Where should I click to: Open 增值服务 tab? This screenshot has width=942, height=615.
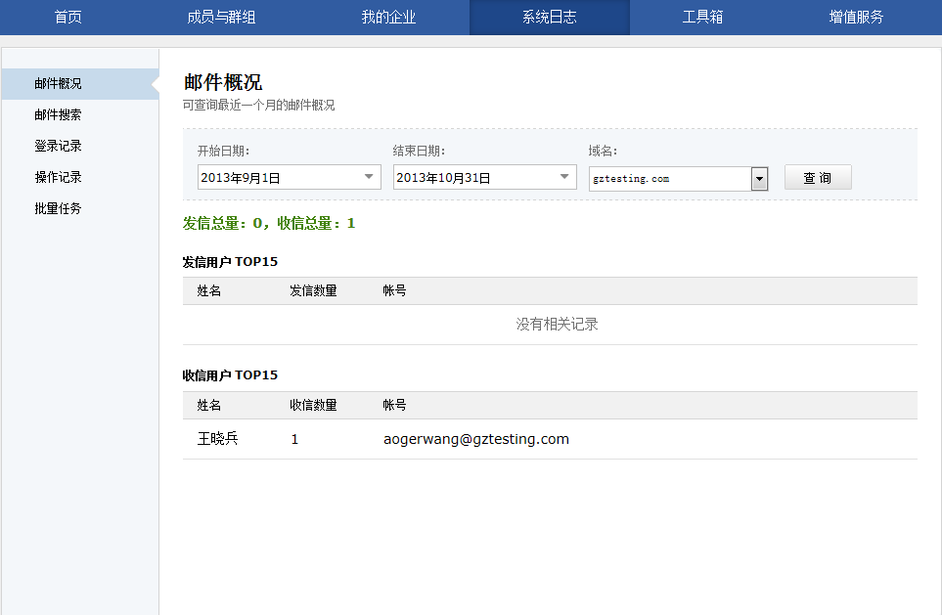856,17
